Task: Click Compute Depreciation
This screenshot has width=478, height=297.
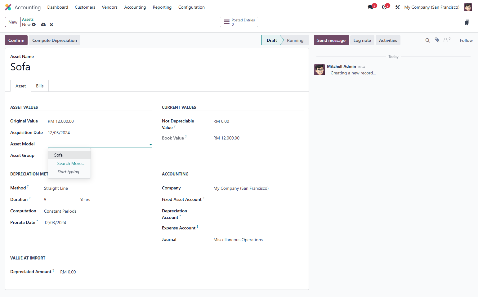Action: [55, 40]
